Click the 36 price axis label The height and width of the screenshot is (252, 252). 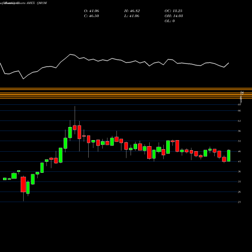tap(239, 171)
